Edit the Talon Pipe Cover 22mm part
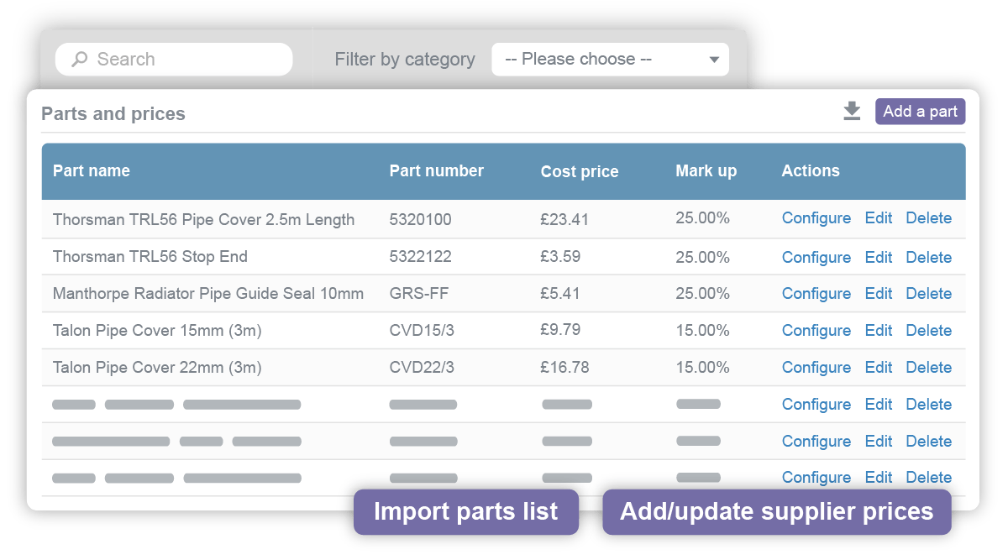Image resolution: width=1008 pixels, height=560 pixels. coord(878,367)
